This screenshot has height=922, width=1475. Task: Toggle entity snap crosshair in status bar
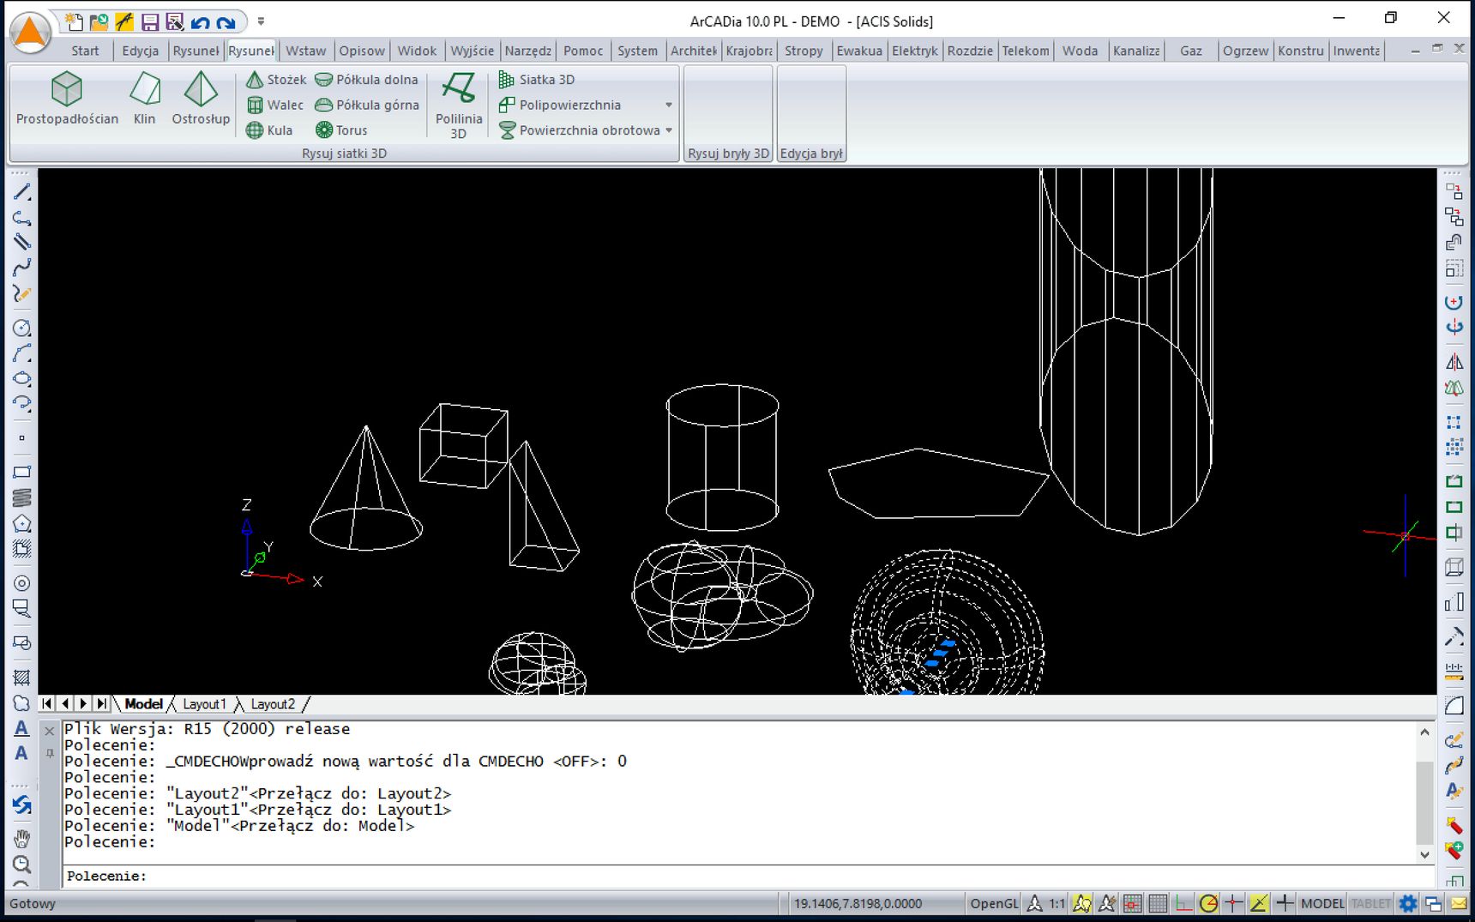click(1233, 903)
